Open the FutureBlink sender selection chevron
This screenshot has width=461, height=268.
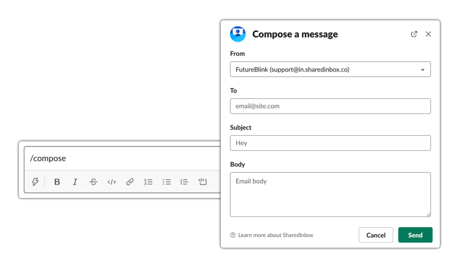(422, 69)
